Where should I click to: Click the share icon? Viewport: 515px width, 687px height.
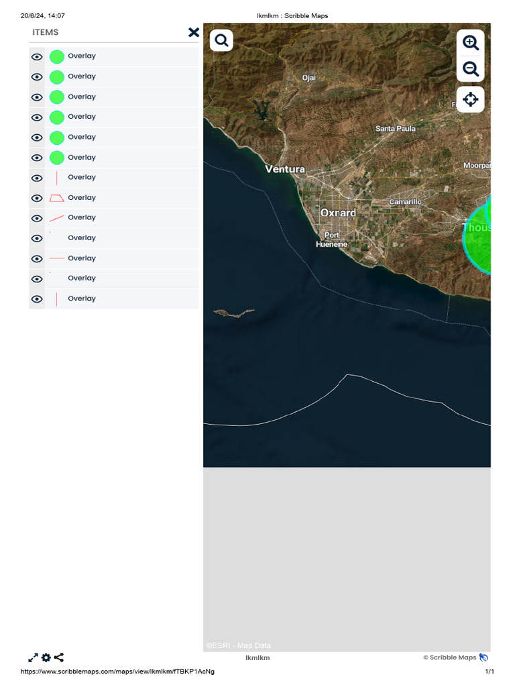(x=59, y=658)
